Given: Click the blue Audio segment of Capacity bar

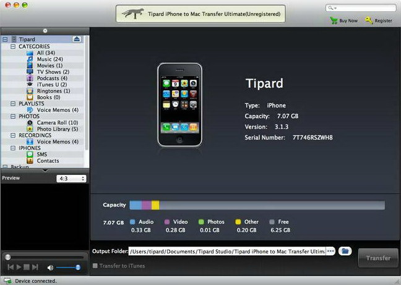Looking at the screenshot, I should click(x=136, y=205).
